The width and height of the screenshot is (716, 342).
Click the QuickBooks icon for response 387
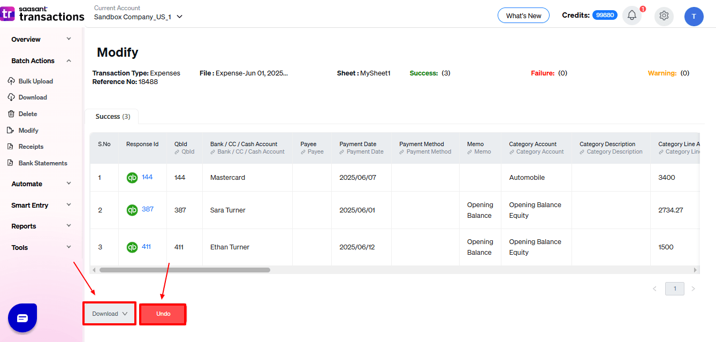pos(132,210)
